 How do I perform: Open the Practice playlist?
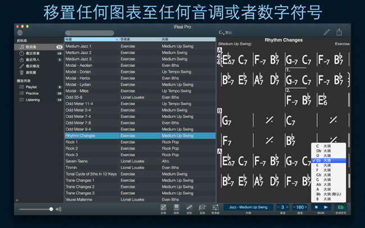(32, 93)
